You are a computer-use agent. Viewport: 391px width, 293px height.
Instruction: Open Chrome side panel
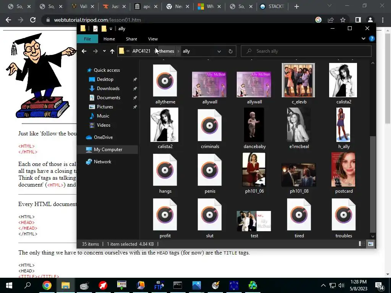pyautogui.click(x=358, y=20)
